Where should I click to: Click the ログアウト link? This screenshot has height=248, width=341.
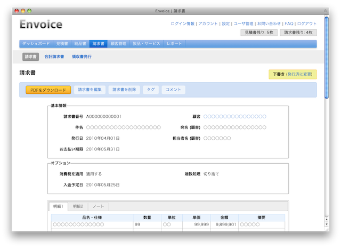point(306,23)
